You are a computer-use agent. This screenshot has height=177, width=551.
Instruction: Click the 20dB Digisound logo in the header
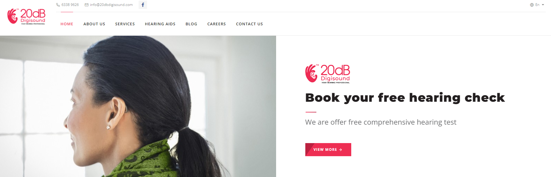27,17
